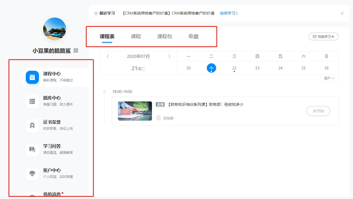Click the 未开始 button
Screen dimensions: 353x199
(x=318, y=111)
